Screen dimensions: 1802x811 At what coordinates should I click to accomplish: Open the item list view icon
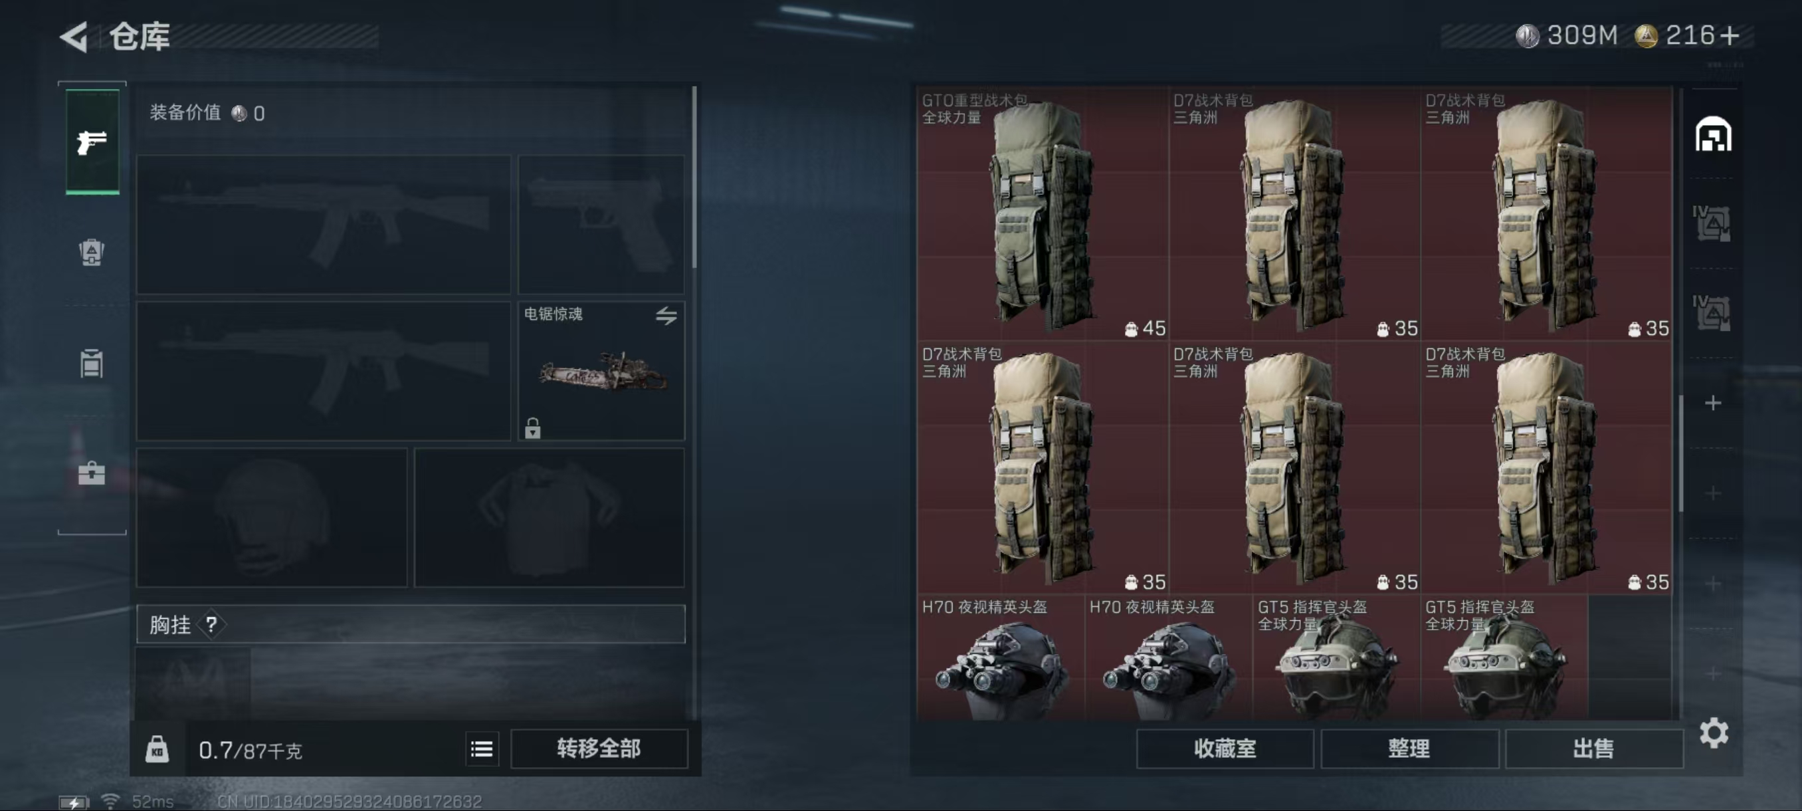(x=482, y=749)
